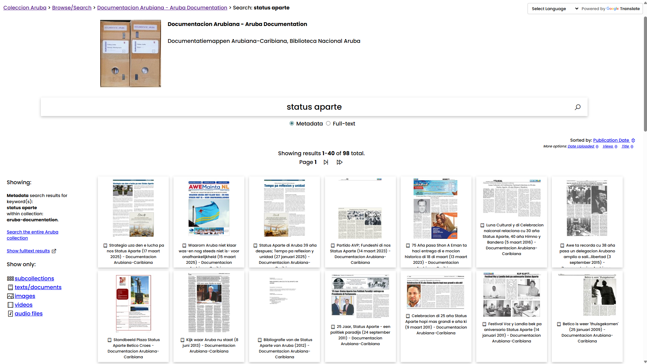
Task: Go to next results page arrow
Action: pos(326,162)
